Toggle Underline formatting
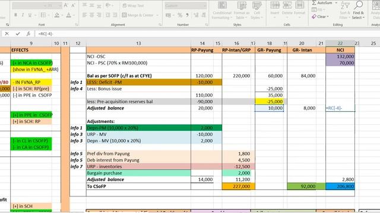The width and height of the screenshot is (380, 213). coord(30,15)
